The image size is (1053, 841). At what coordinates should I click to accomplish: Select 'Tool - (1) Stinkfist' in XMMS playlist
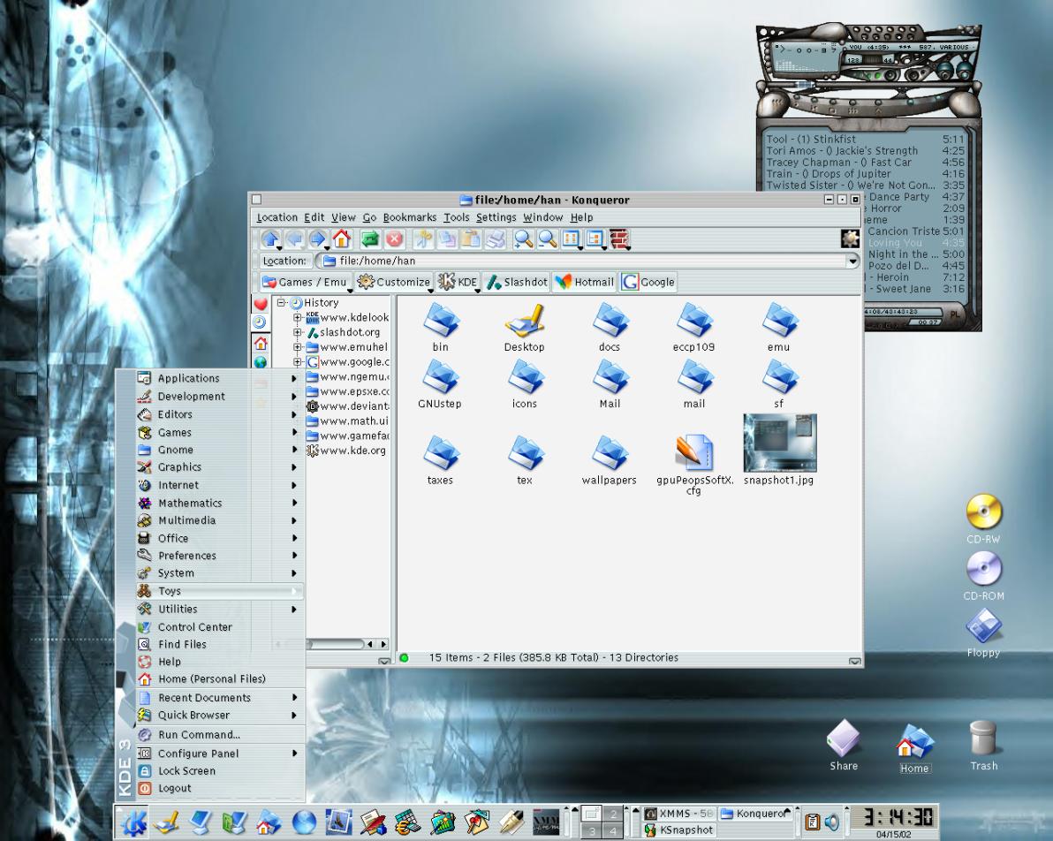(x=865, y=139)
